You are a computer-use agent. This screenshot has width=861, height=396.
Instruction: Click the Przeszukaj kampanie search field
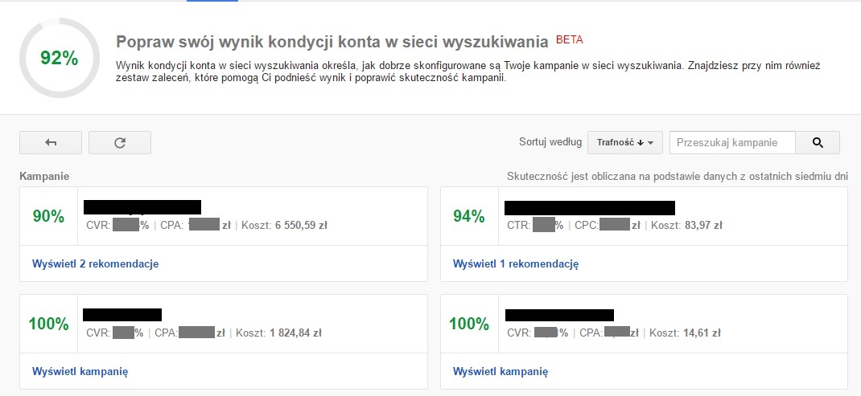(732, 143)
